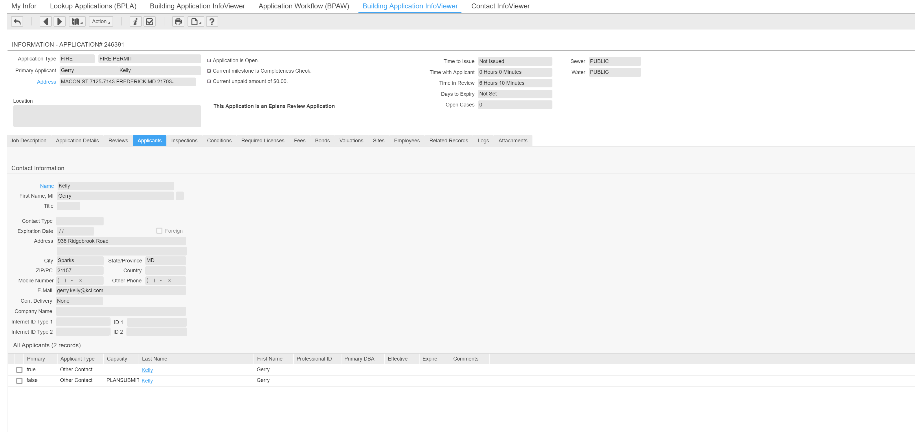Open Application Workflow (BPAW) tab
Image resolution: width=915 pixels, height=432 pixels.
304,6
